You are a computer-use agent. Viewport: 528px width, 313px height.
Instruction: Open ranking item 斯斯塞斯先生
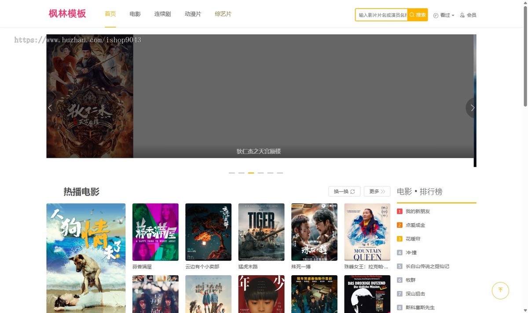(x=420, y=308)
